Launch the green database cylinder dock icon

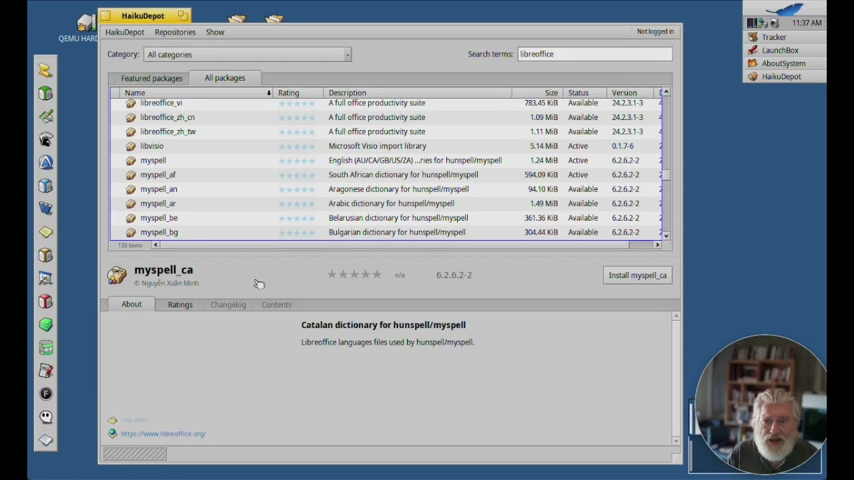coord(45,347)
